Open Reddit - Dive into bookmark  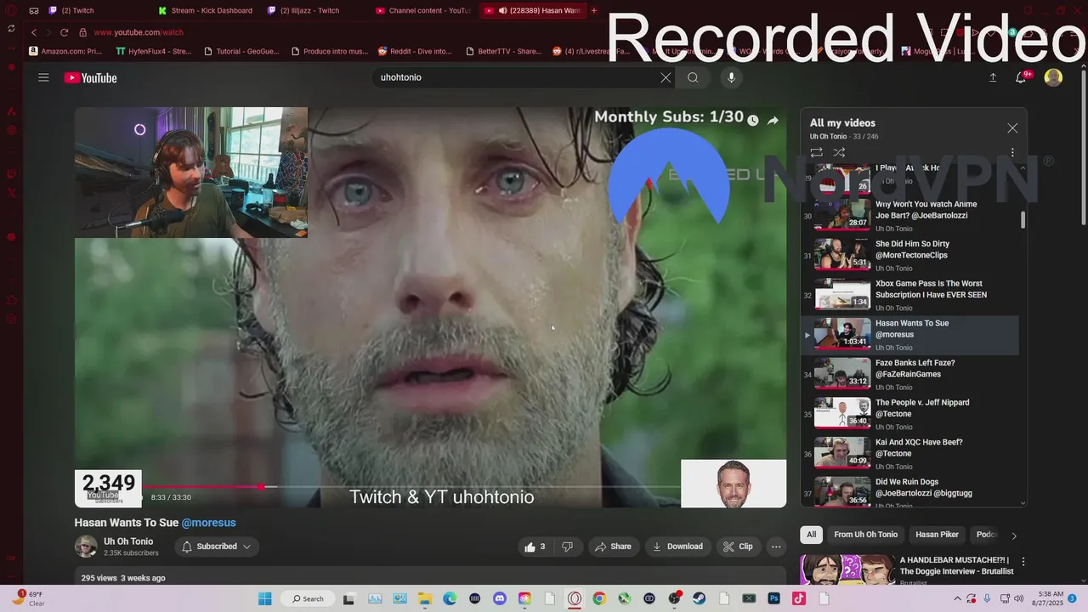coord(415,51)
